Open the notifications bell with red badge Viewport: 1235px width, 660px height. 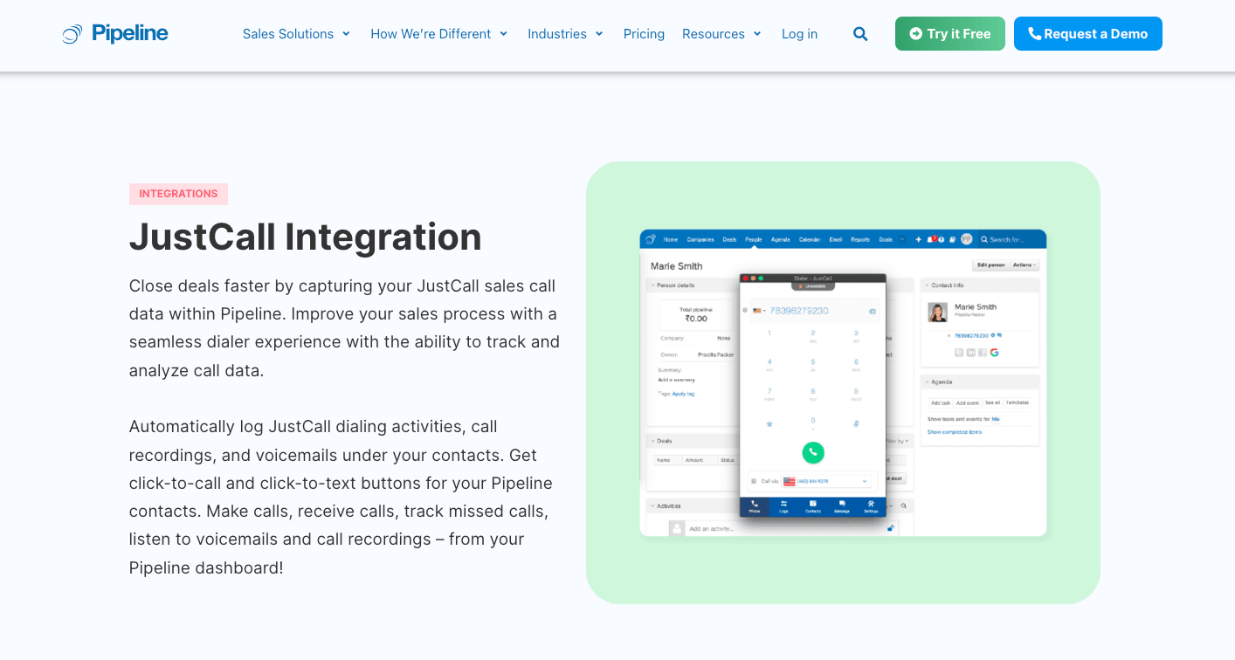coord(931,239)
